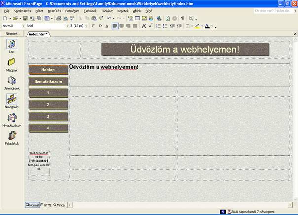The image size is (298, 215).
Task: Open the Arial font dropdown
Action: click(66, 26)
